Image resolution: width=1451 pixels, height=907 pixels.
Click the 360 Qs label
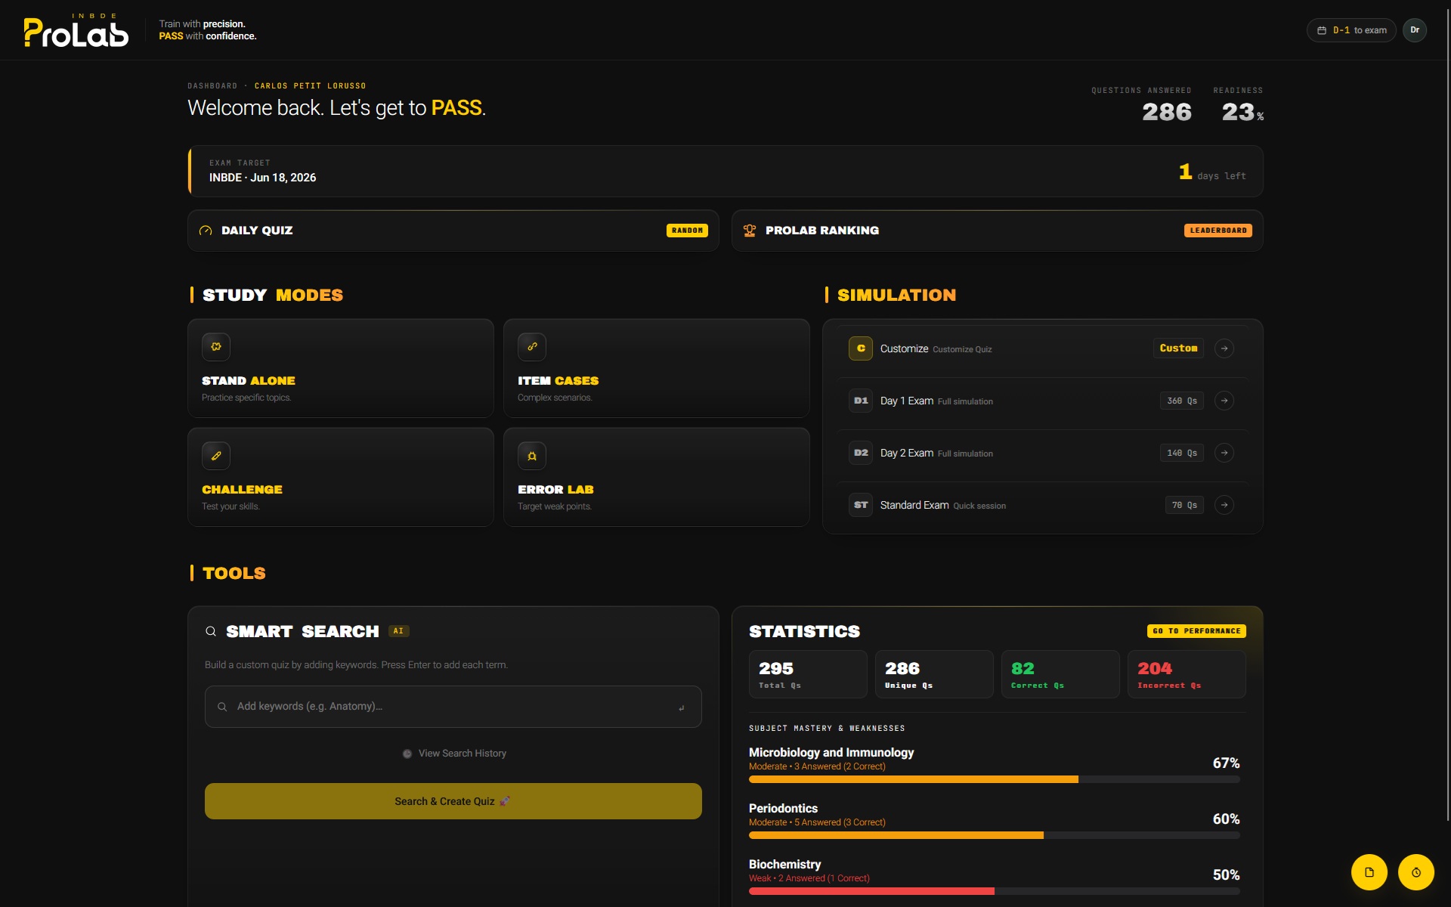tap(1182, 401)
